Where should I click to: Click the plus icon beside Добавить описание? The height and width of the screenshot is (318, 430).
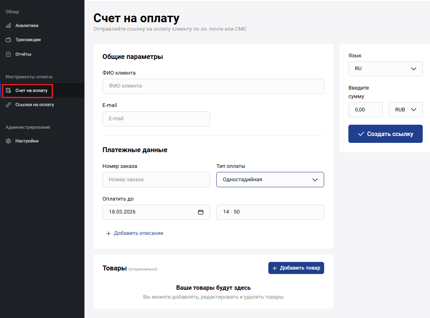[x=108, y=234]
